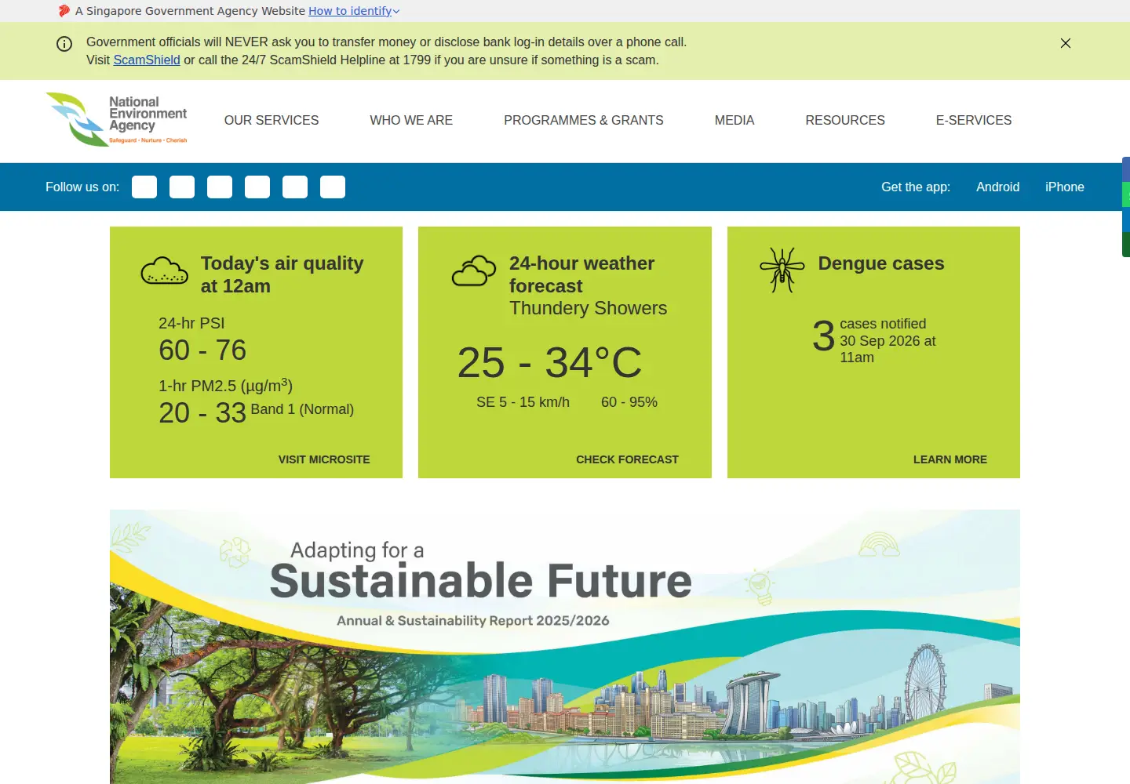Close the scam warning banner
1130x784 pixels.
click(x=1065, y=43)
